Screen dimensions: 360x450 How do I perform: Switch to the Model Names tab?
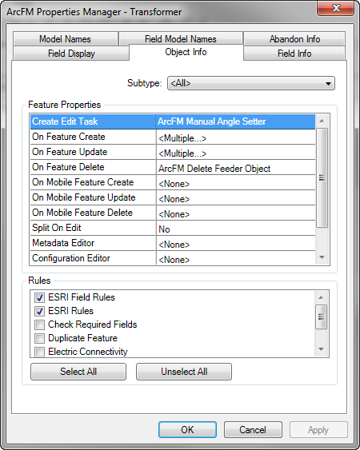[66, 39]
